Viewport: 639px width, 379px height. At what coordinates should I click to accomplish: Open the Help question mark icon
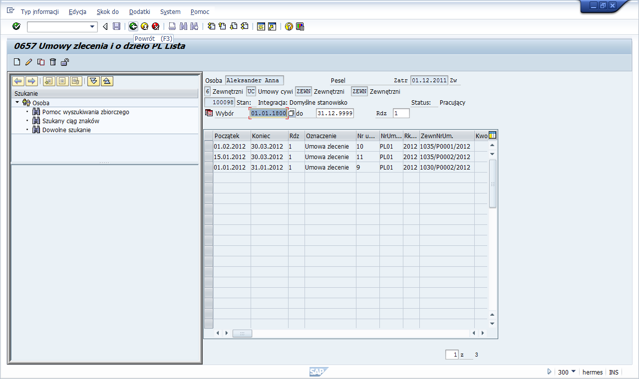[x=289, y=26]
